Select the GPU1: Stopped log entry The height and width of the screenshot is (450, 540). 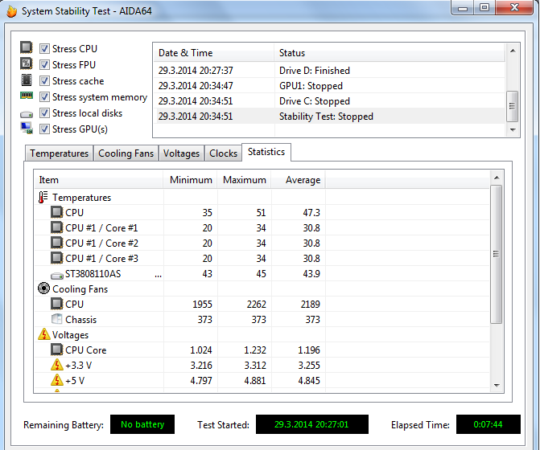pyautogui.click(x=329, y=86)
